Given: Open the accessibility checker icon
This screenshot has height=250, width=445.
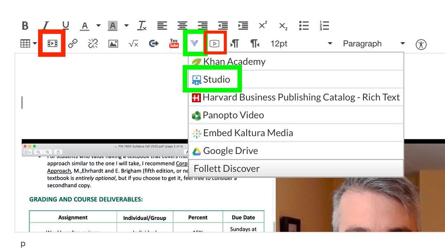Looking at the screenshot, I should coord(421,44).
